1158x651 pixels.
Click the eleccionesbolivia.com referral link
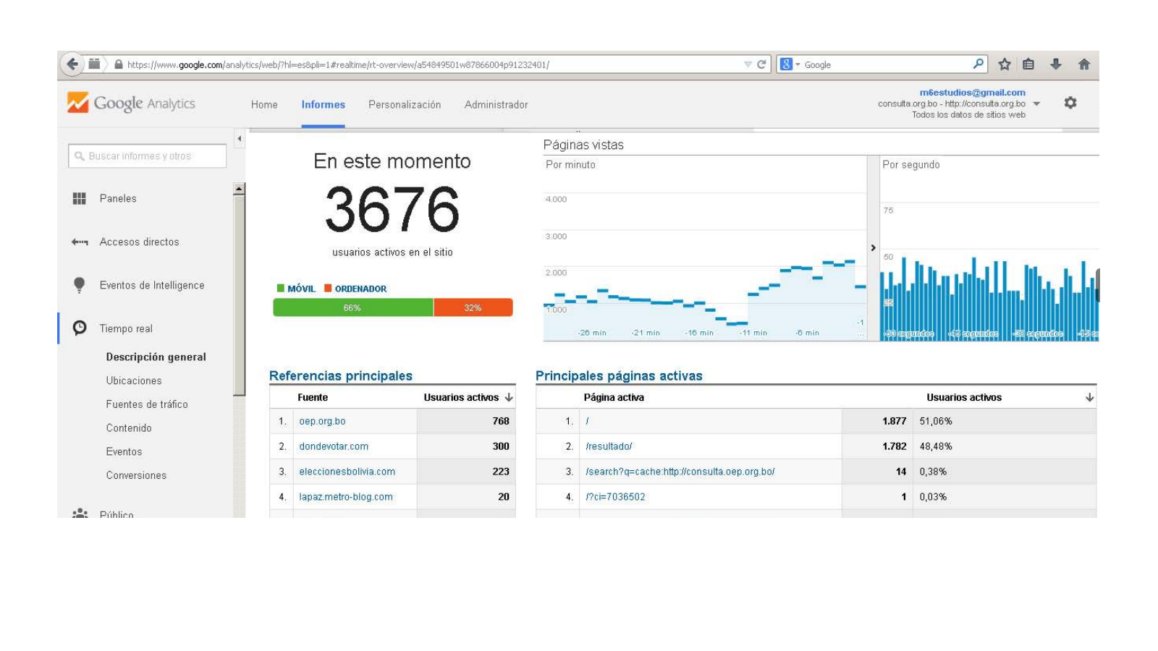tap(347, 472)
